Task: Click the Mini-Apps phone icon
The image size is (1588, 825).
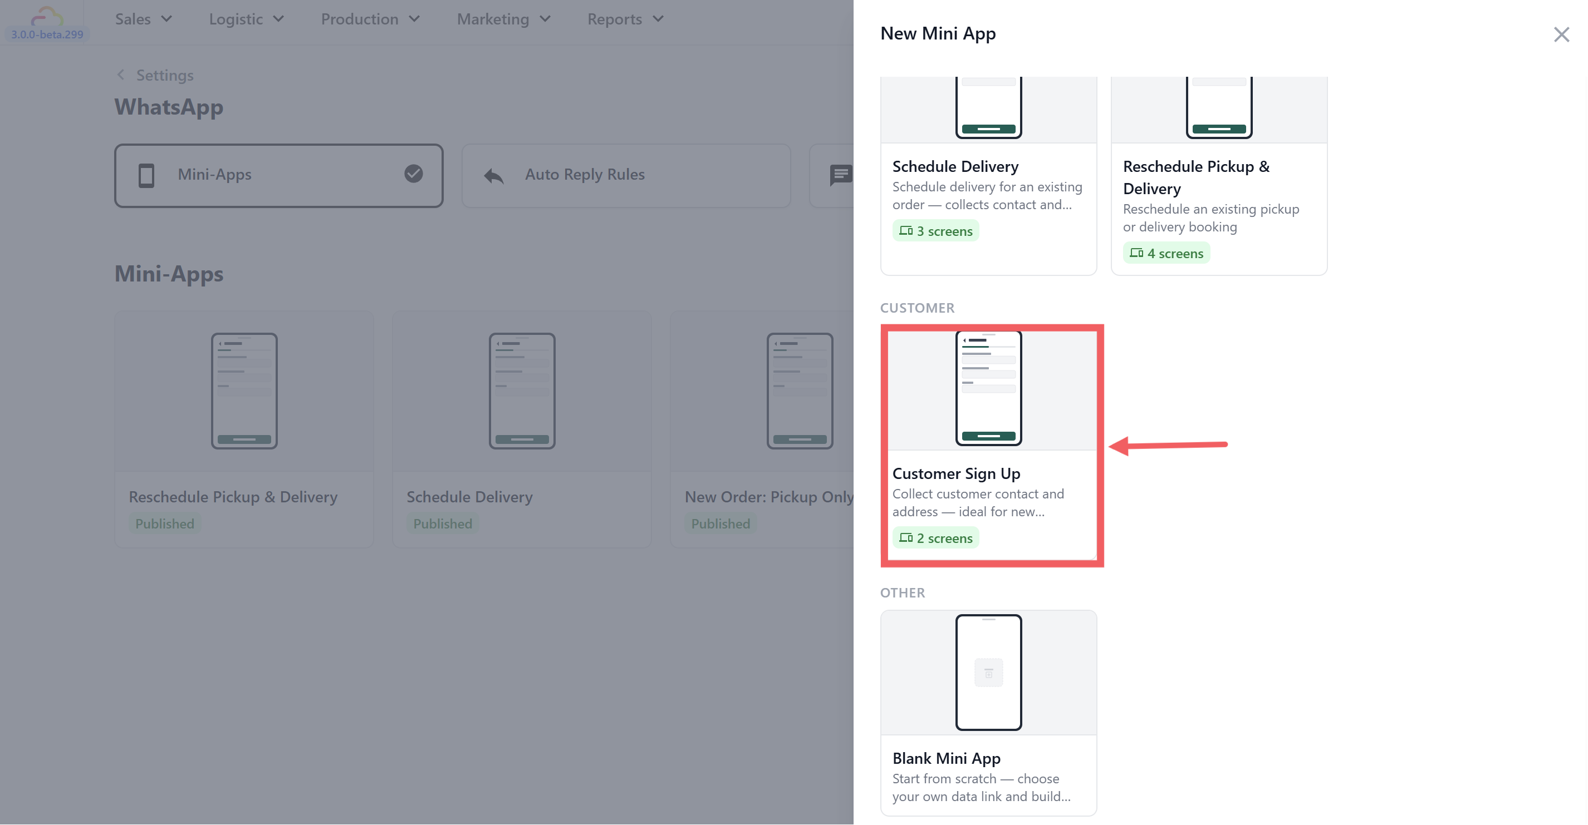Action: 146,176
